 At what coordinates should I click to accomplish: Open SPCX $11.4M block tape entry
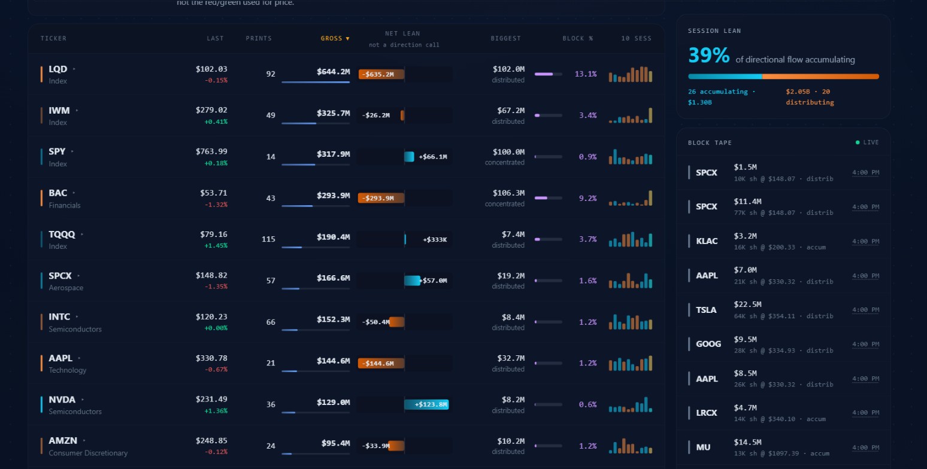click(783, 207)
